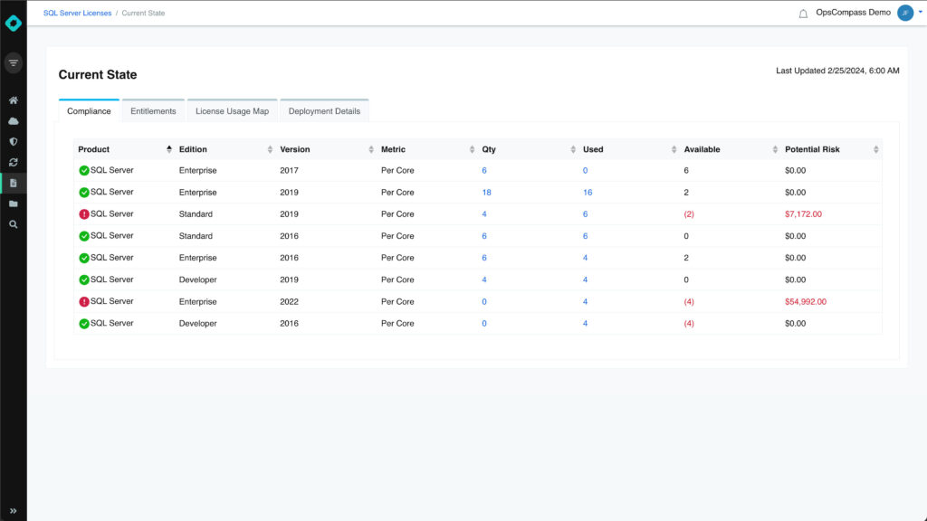The height and width of the screenshot is (521, 927).
Task: Open the folder icon in sidebar
Action: click(13, 204)
